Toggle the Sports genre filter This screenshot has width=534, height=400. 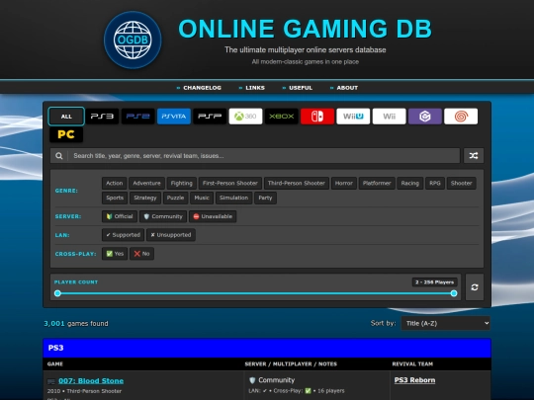(115, 198)
